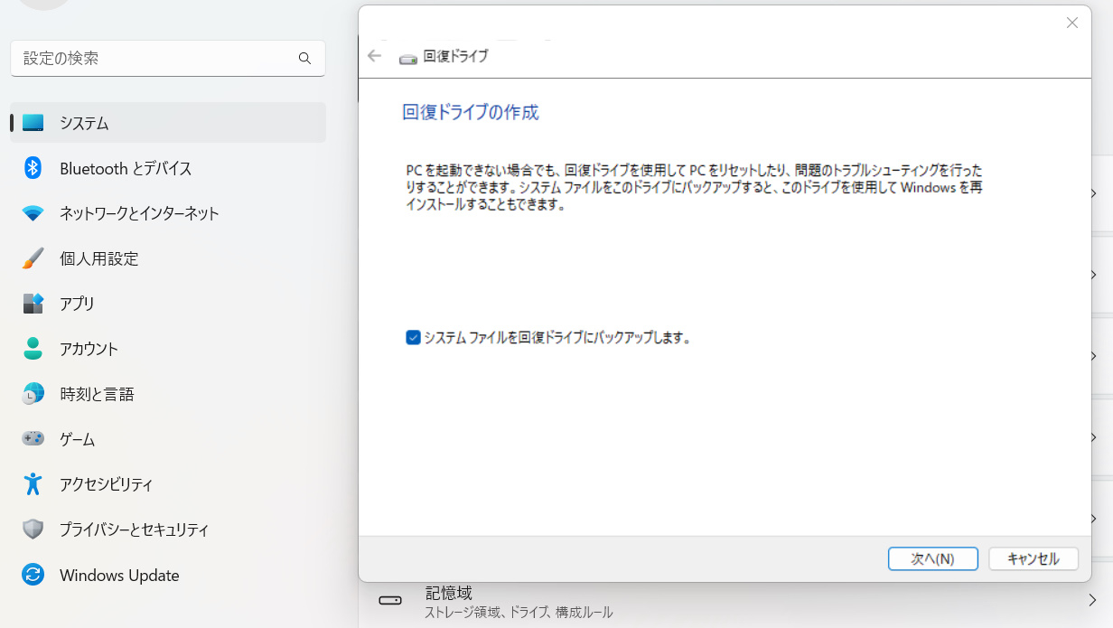1113x628 pixels.
Task: Click the アカウント person icon
Action: [x=33, y=349]
